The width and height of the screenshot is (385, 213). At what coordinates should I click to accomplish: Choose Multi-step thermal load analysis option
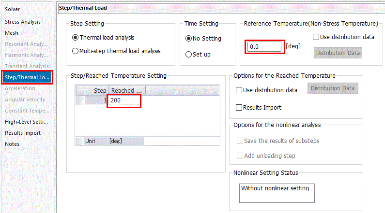pos(75,51)
